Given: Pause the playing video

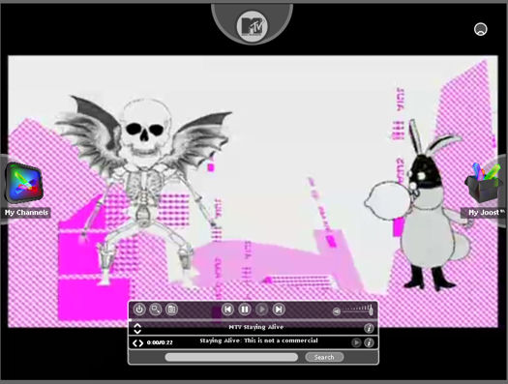Looking at the screenshot, I should pos(245,310).
